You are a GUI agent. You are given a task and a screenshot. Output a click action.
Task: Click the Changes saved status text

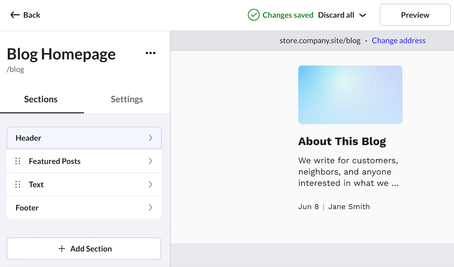[288, 15]
